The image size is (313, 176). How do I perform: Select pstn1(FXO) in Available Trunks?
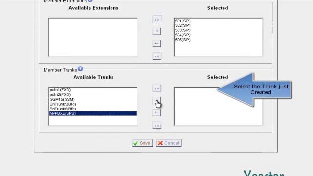click(x=93, y=90)
